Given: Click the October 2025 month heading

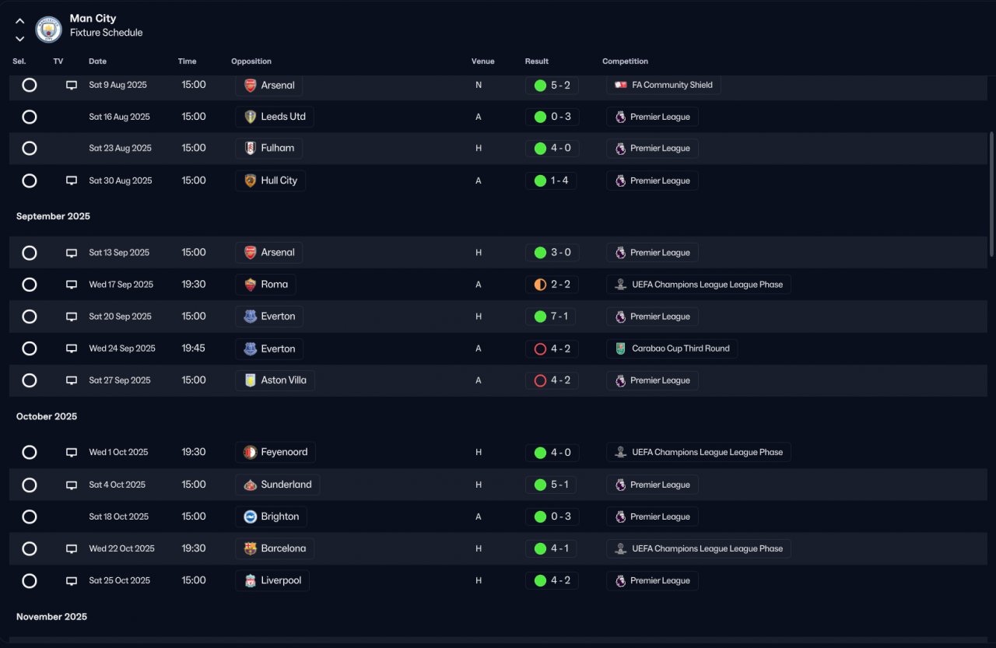Looking at the screenshot, I should 47,417.
